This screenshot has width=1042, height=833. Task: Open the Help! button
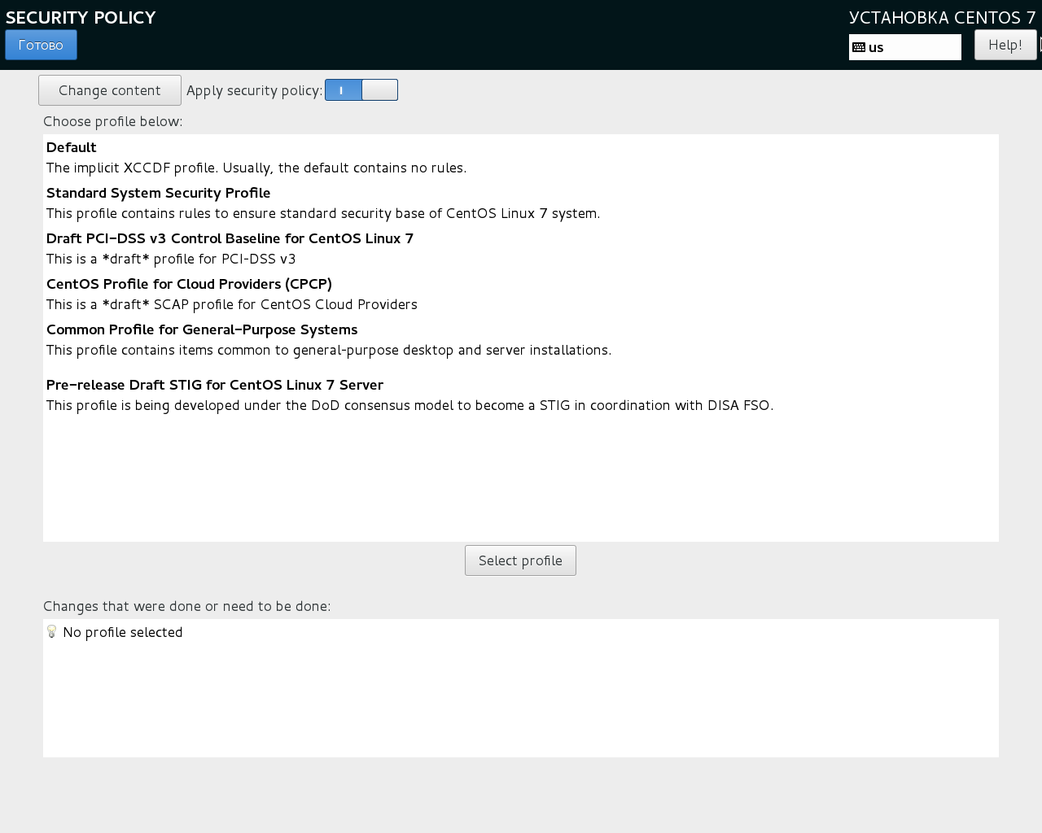(1005, 45)
